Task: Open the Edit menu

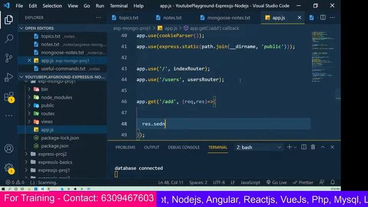Action: coord(33,6)
